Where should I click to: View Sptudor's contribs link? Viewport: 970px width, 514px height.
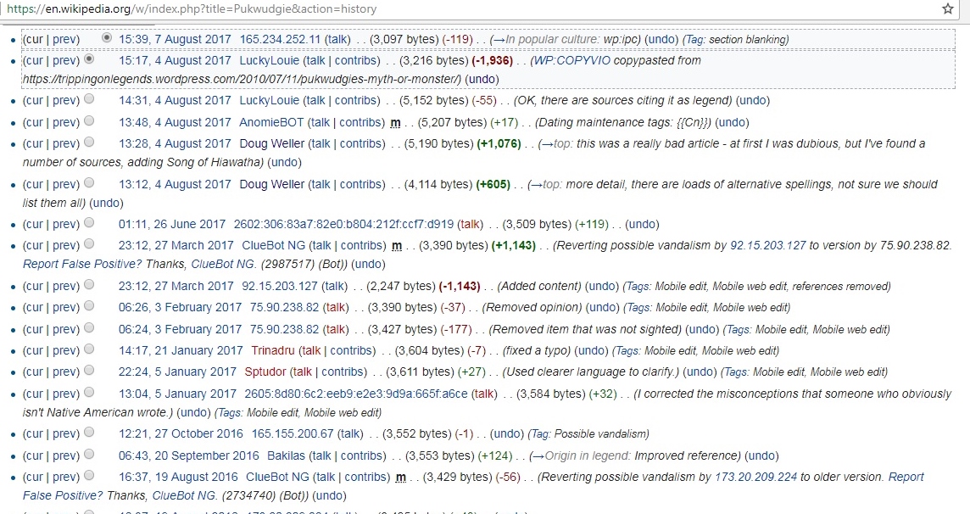(343, 372)
